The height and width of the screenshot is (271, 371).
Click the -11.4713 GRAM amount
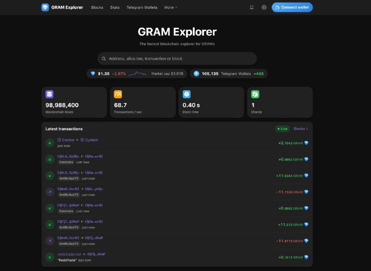tap(289, 241)
